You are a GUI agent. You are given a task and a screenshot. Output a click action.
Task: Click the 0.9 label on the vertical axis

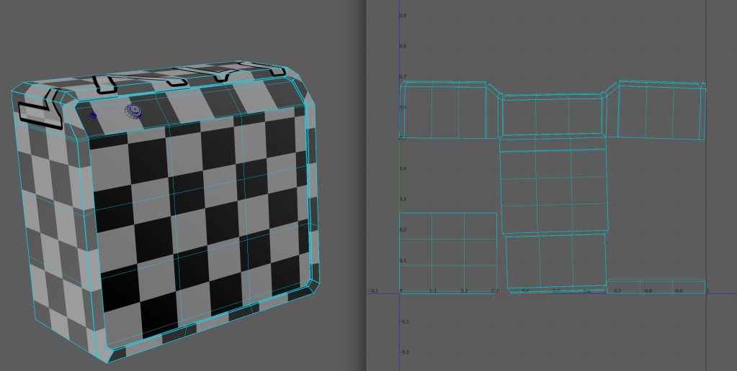pyautogui.click(x=403, y=16)
